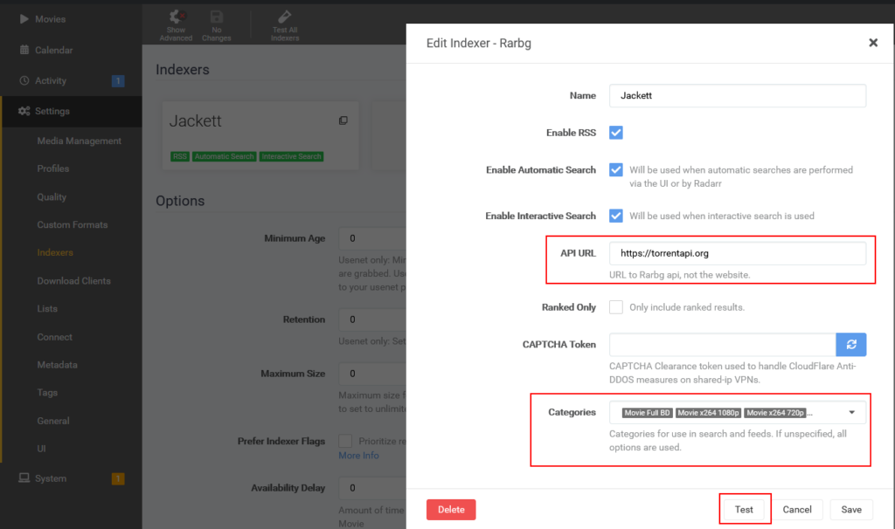The width and height of the screenshot is (895, 529).
Task: Go to Metadata settings
Action: 57,364
